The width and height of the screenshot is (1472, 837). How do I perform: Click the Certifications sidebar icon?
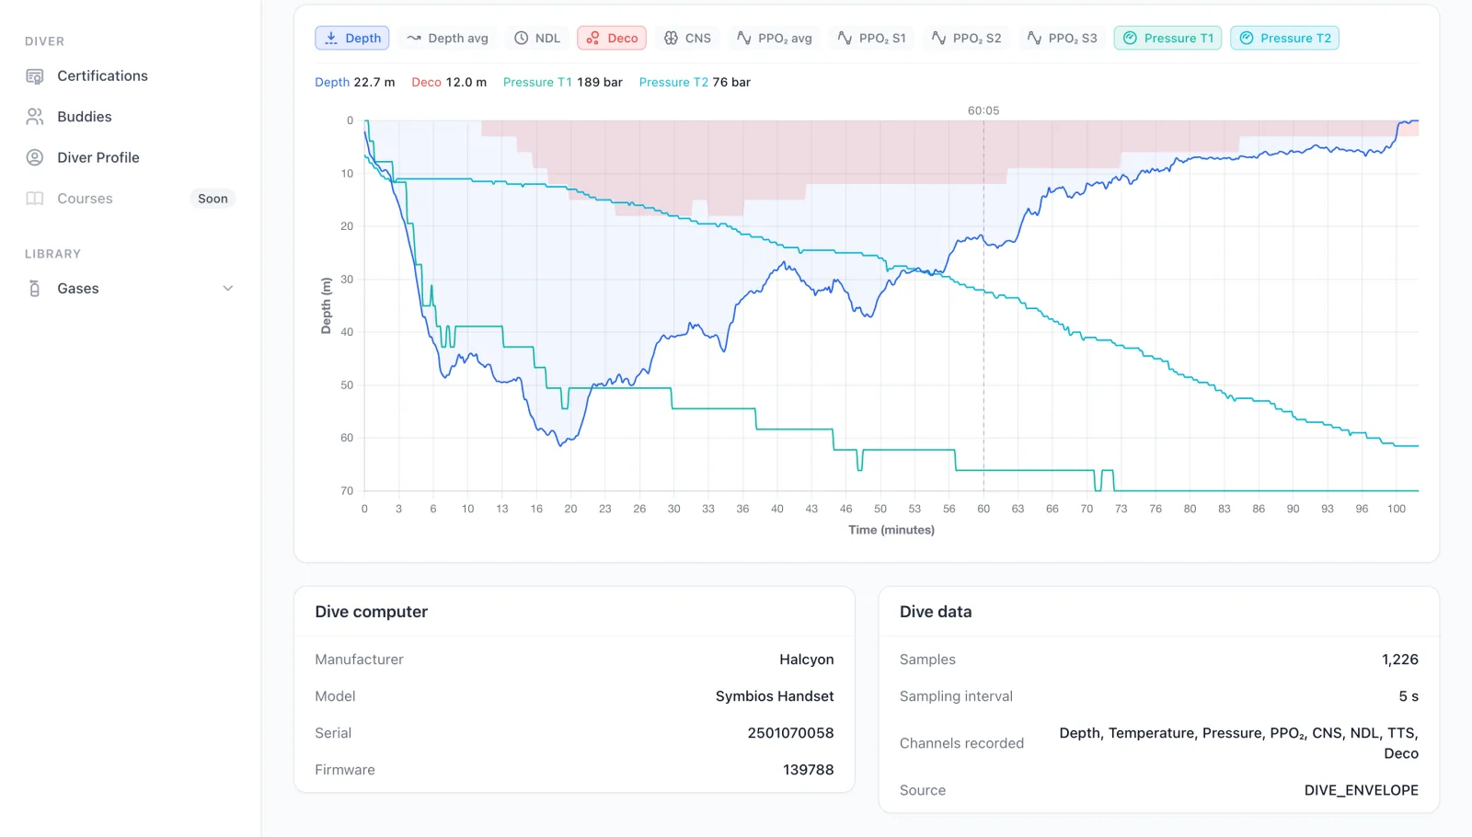(35, 76)
